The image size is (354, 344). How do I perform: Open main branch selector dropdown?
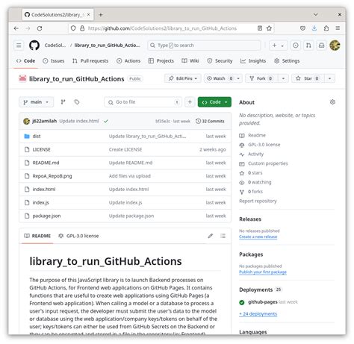point(36,102)
